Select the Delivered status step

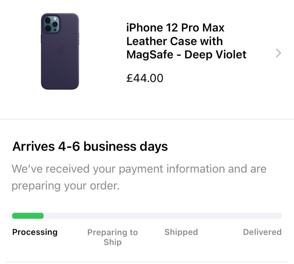coord(262,232)
